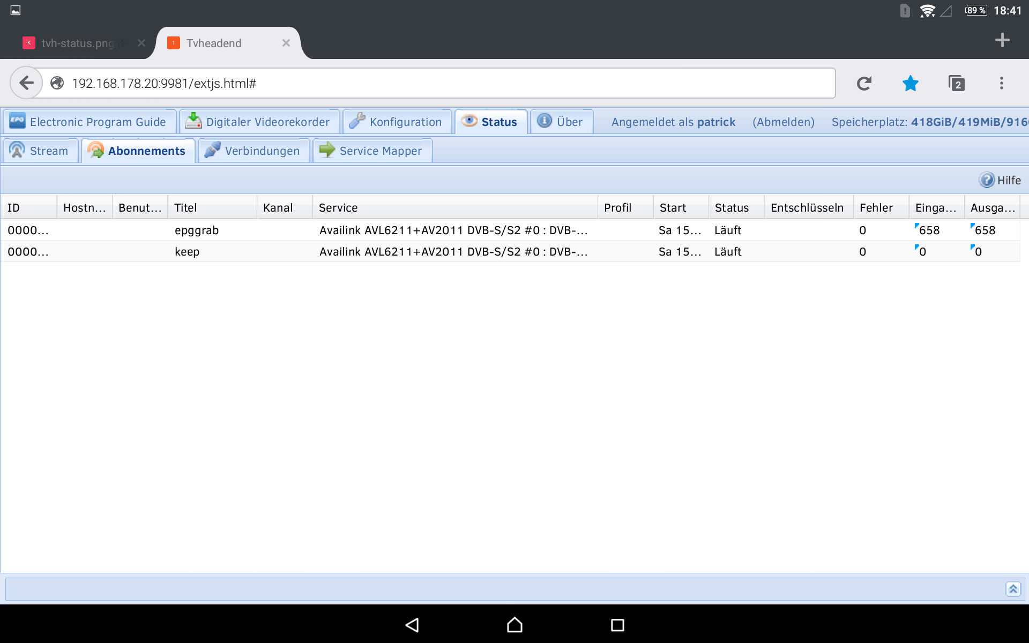
Task: Select the keep title cell
Action: 212,251
